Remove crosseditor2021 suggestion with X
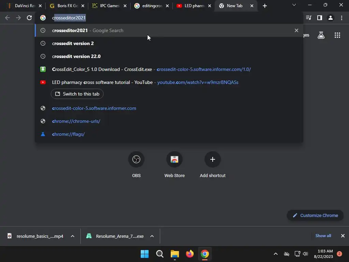349x262 pixels. (x=296, y=30)
